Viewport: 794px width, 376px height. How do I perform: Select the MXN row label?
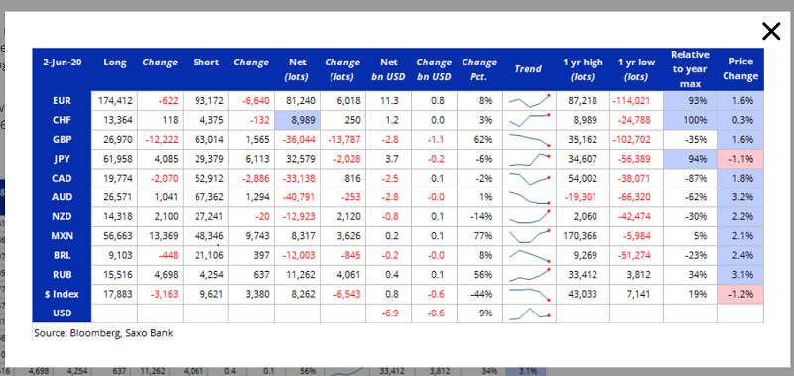tap(62, 236)
